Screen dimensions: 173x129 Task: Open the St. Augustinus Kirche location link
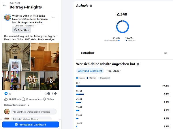(x=30, y=22)
